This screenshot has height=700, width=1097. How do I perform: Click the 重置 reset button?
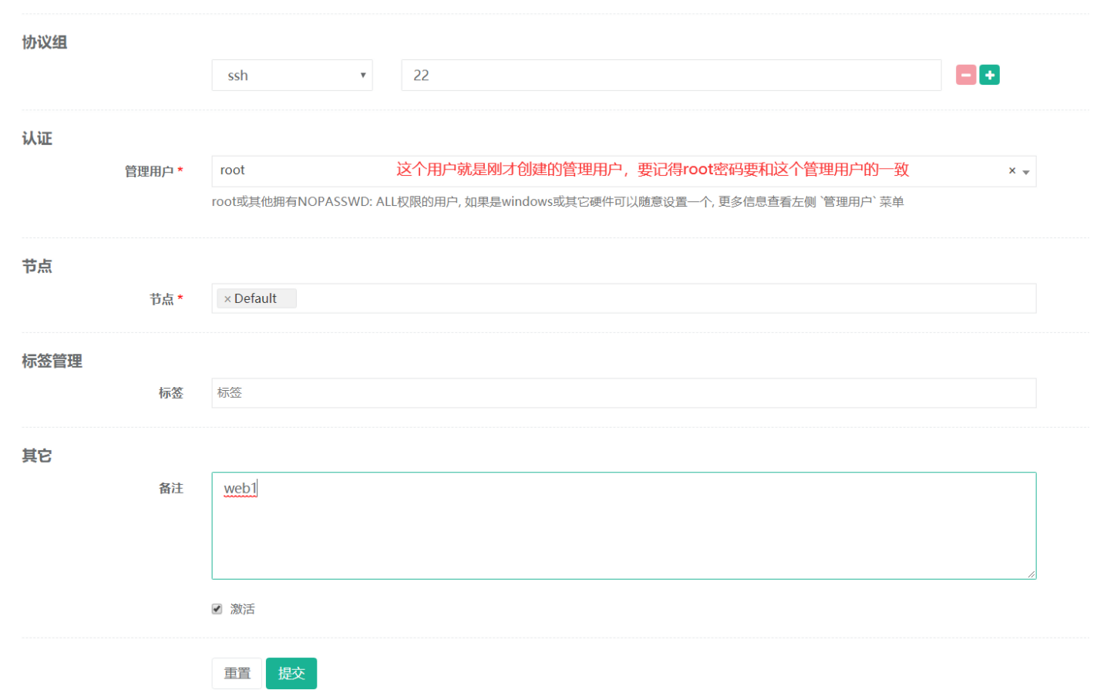tap(237, 673)
